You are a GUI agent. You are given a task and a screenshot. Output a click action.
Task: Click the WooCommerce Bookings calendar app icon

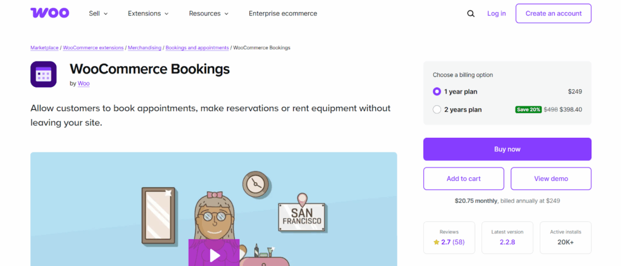pyautogui.click(x=44, y=74)
